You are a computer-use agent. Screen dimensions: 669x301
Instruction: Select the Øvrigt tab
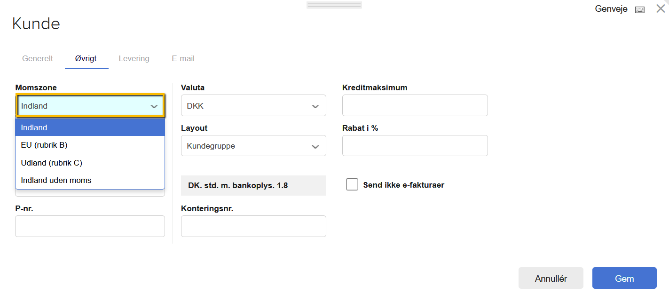point(86,58)
